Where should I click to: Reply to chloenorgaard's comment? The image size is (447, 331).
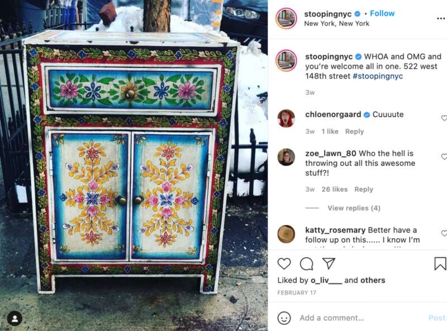pyautogui.click(x=354, y=131)
